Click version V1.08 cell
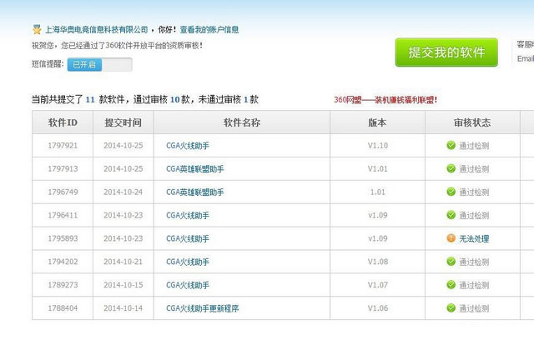Viewport: 534px width, 355px height. [378, 262]
